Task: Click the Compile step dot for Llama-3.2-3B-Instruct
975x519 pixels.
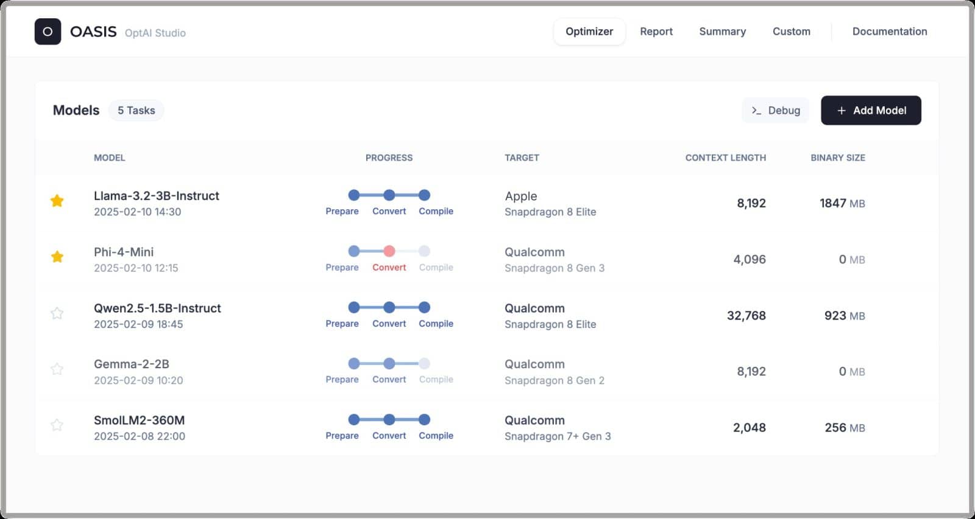Action: tap(425, 195)
